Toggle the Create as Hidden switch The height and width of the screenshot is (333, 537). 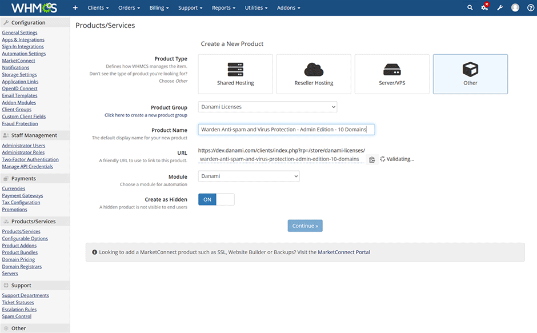216,199
